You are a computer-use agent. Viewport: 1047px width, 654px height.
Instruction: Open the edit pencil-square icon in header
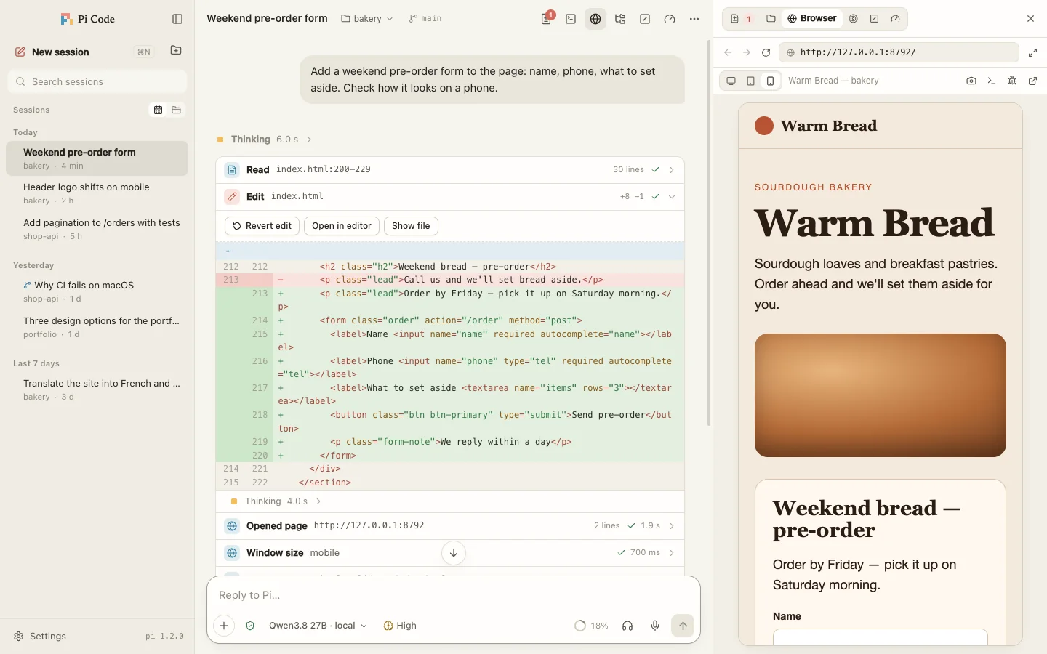pyautogui.click(x=645, y=19)
